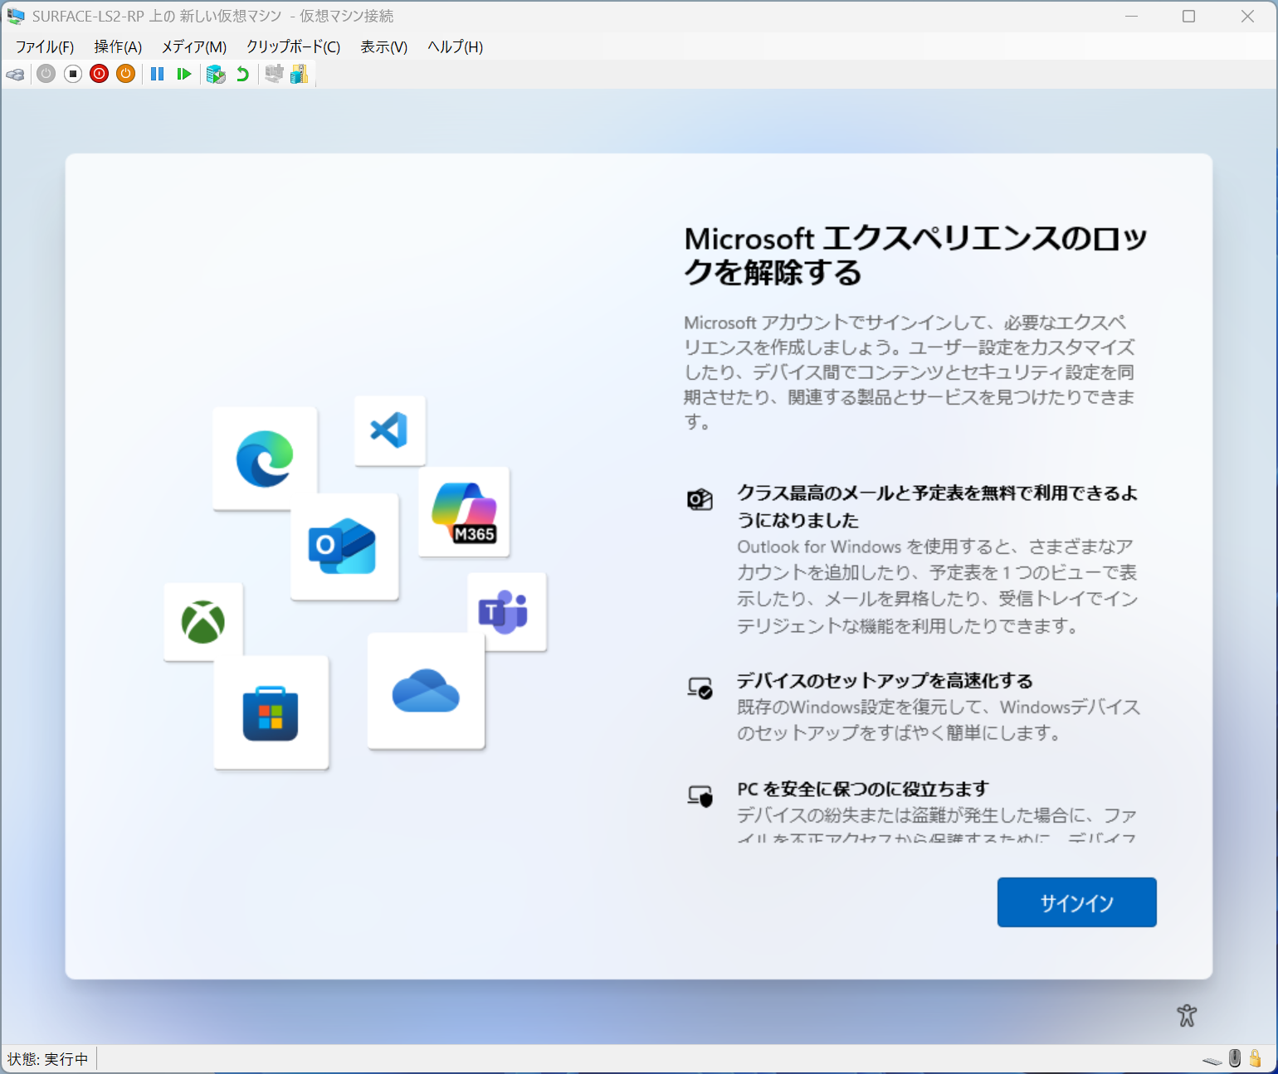Open the クリップボード menu

coord(292,47)
